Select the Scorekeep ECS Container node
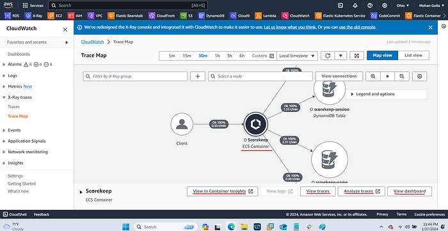The width and height of the screenshot is (448, 231). coord(256,124)
